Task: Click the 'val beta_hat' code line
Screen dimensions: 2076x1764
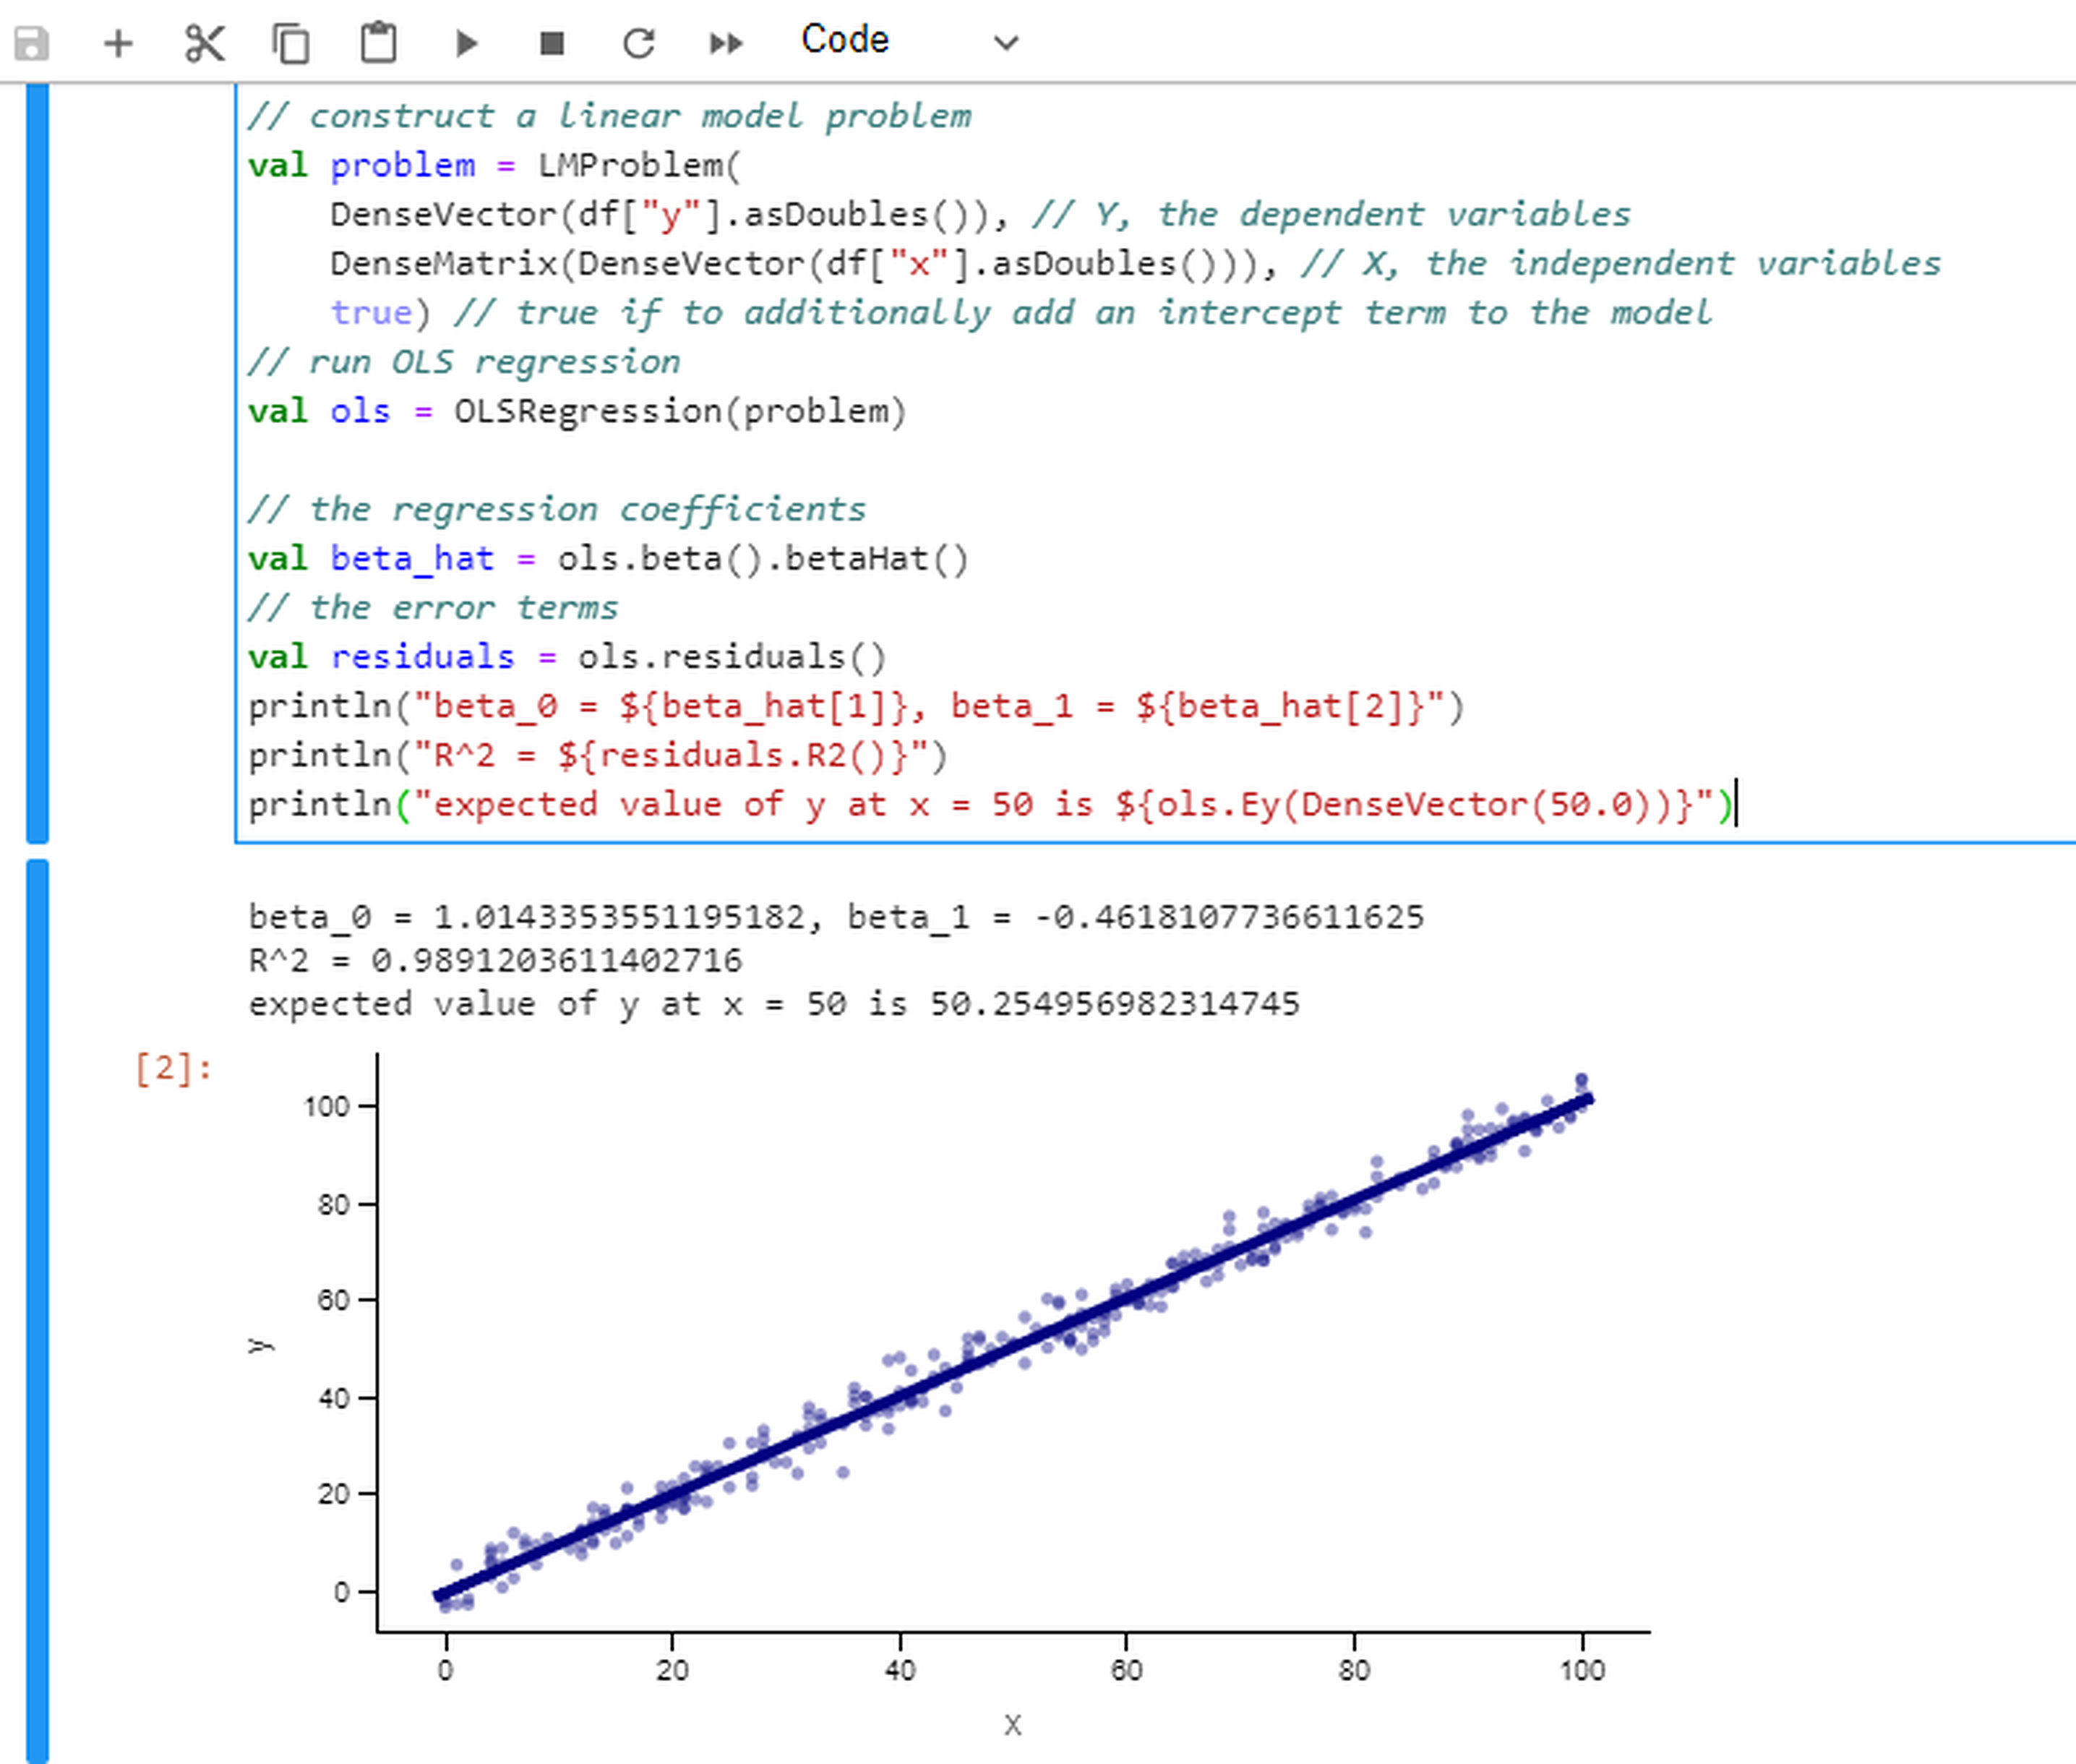Action: [x=608, y=558]
